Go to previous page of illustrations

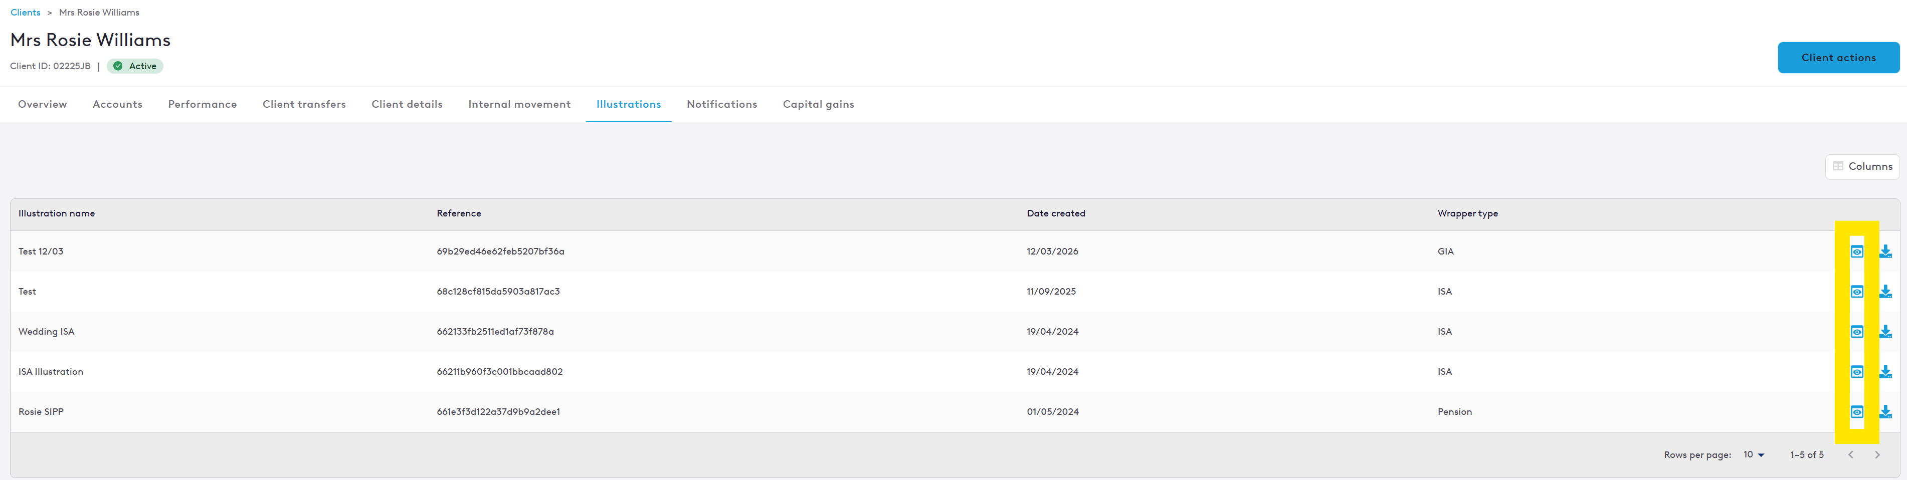point(1850,455)
